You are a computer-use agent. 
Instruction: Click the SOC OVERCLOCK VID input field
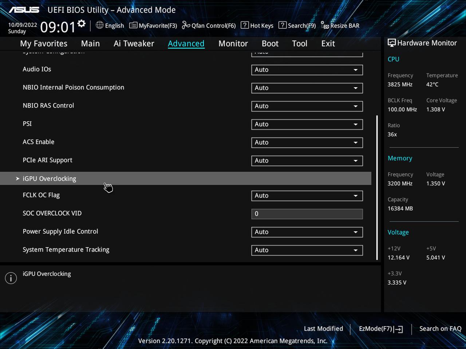tap(307, 214)
